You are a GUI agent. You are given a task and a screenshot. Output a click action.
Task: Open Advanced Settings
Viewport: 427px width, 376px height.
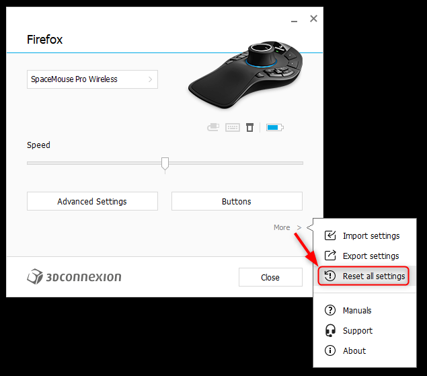(92, 201)
